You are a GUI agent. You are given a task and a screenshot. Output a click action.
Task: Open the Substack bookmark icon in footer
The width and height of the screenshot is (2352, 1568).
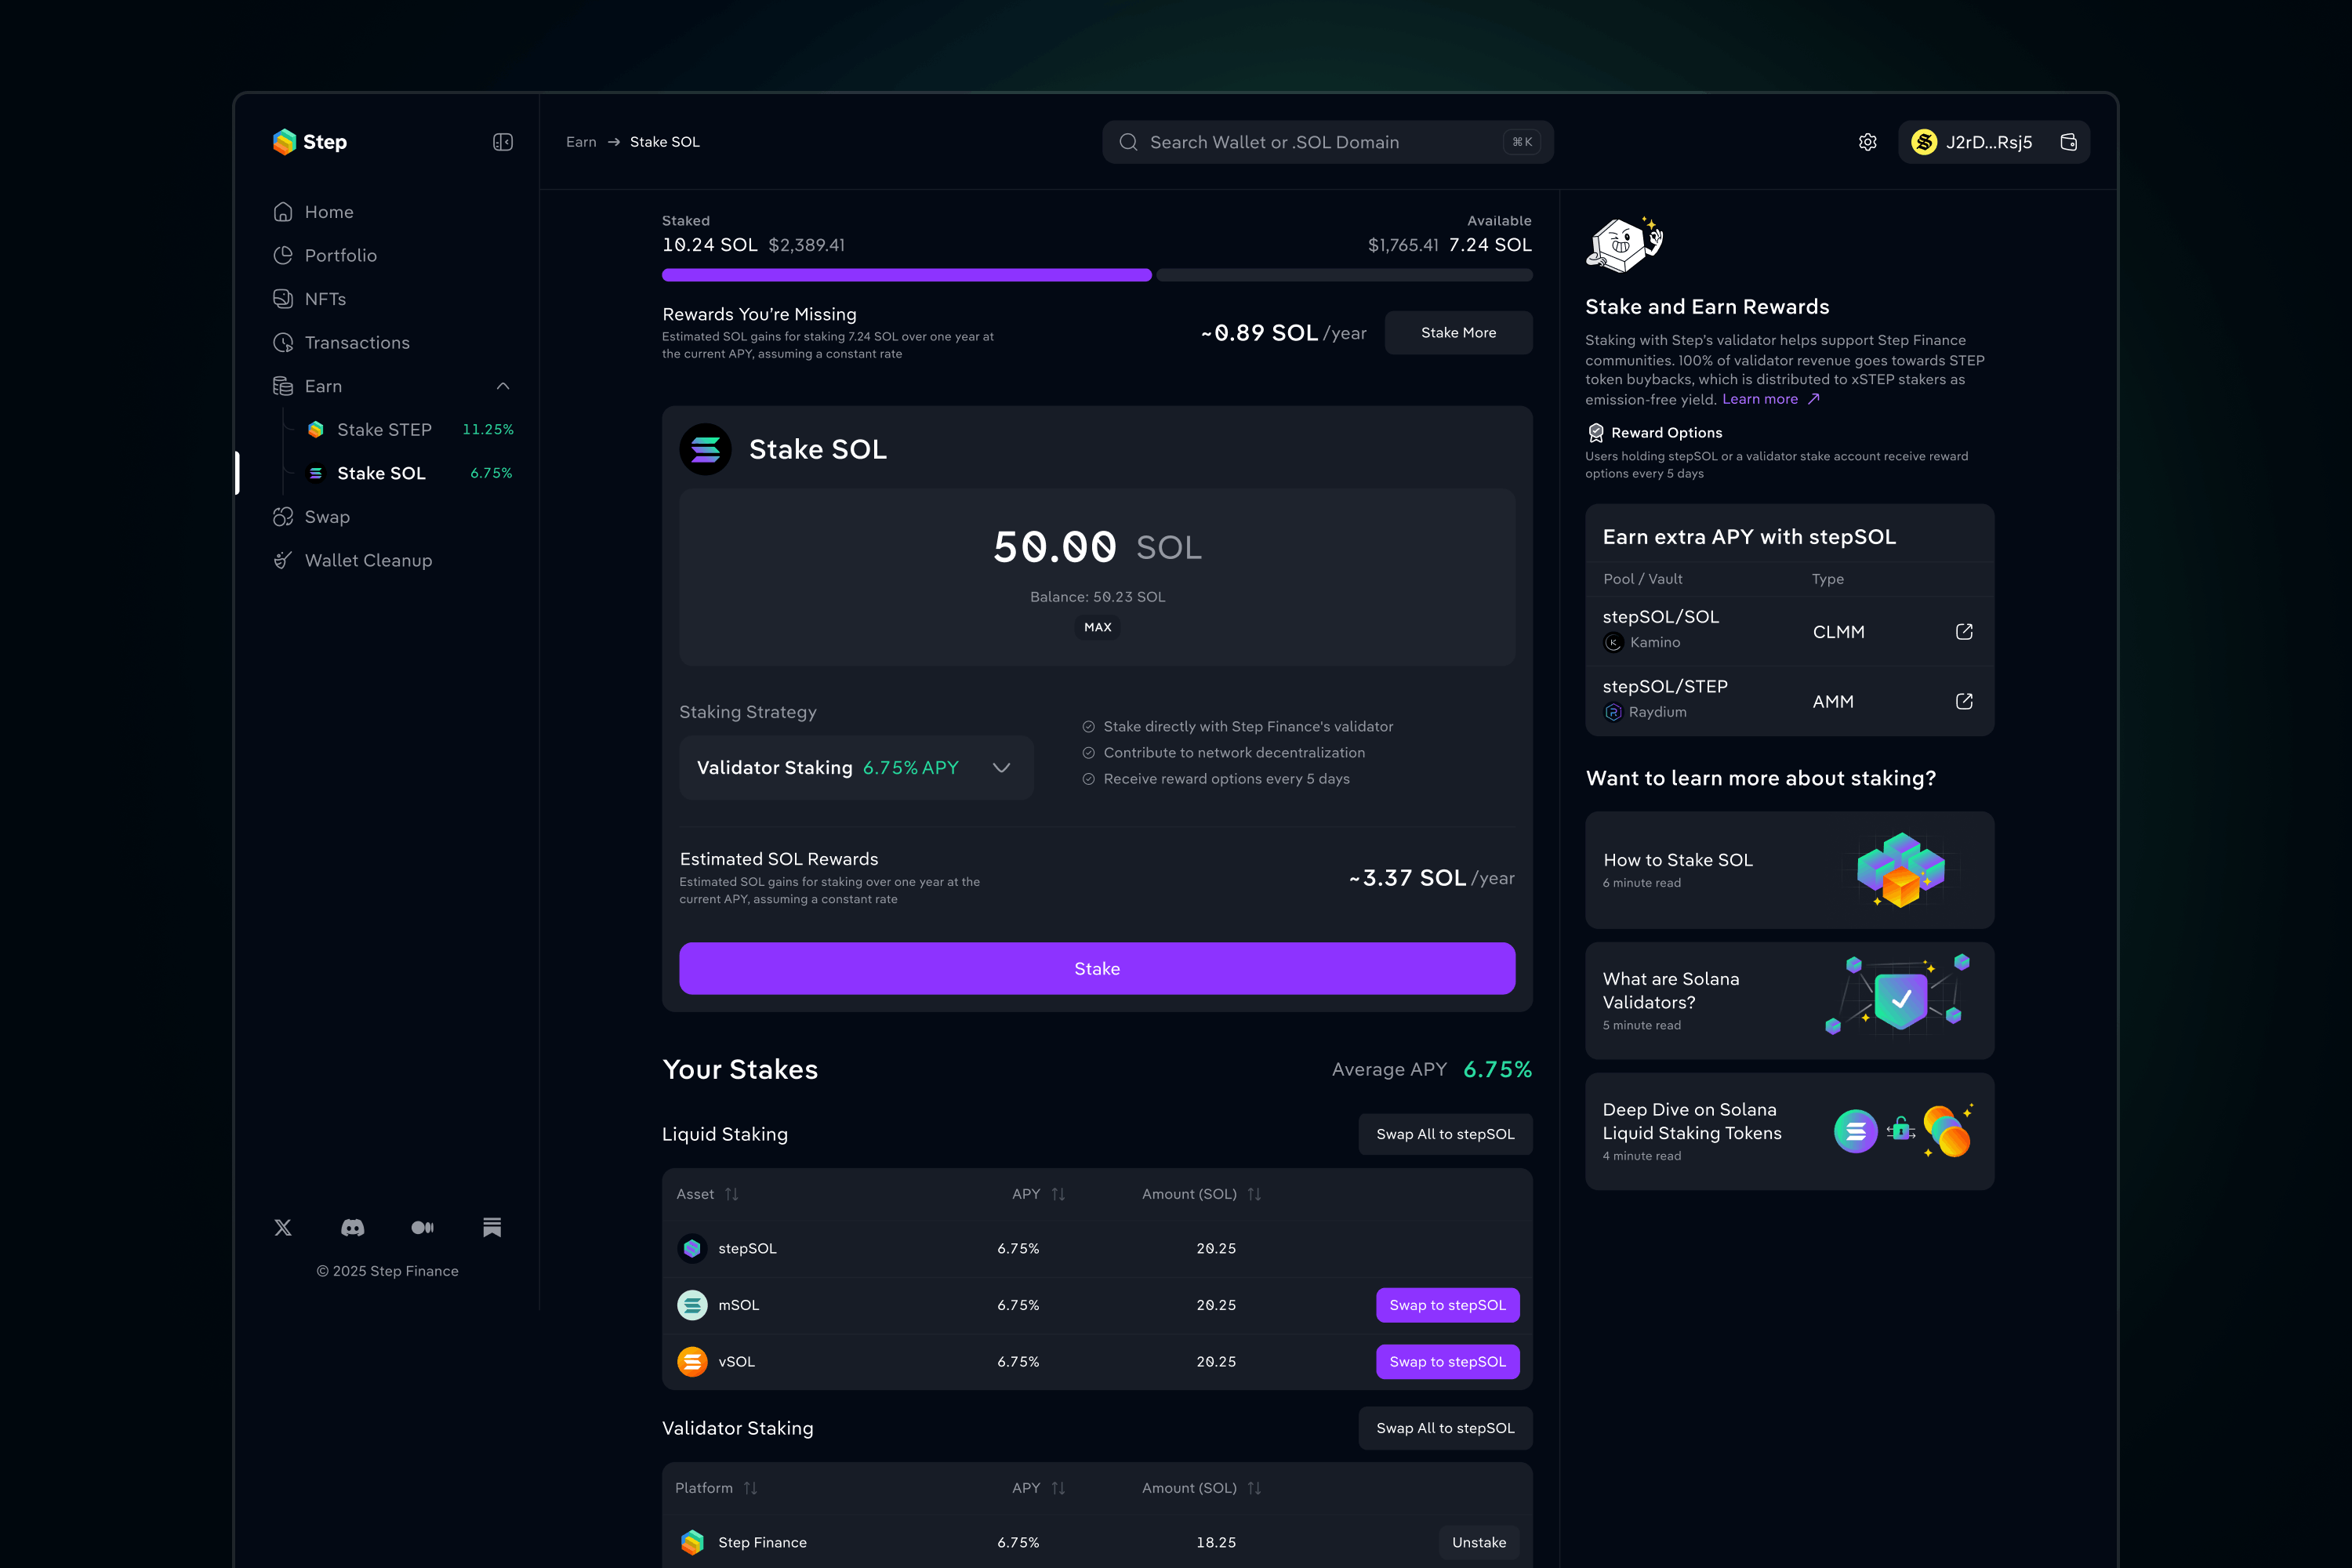pos(492,1227)
